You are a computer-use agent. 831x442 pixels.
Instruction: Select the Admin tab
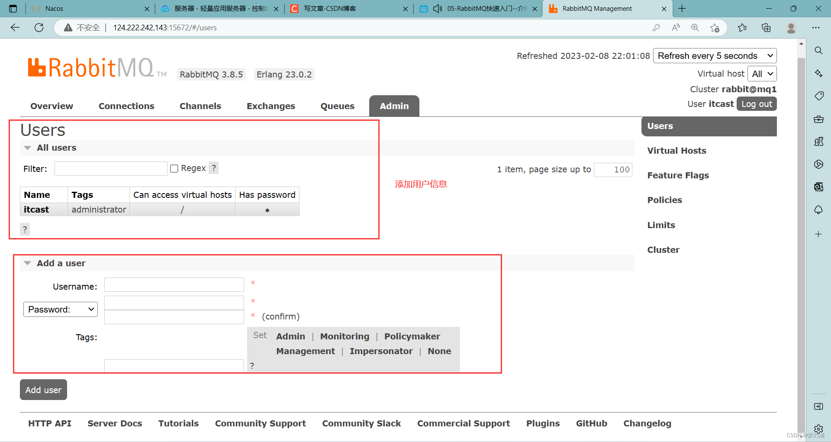point(394,106)
